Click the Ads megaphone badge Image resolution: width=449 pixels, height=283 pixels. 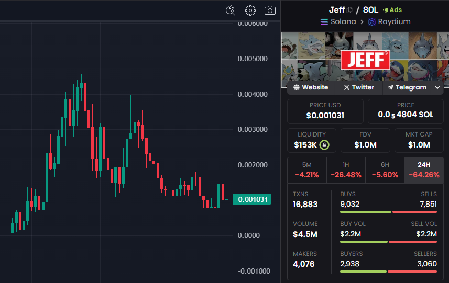[392, 10]
